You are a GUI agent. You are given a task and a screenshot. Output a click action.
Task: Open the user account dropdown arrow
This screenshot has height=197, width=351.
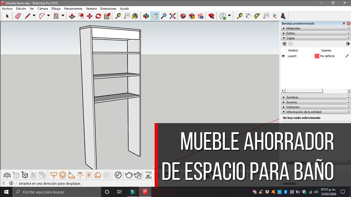(229, 16)
